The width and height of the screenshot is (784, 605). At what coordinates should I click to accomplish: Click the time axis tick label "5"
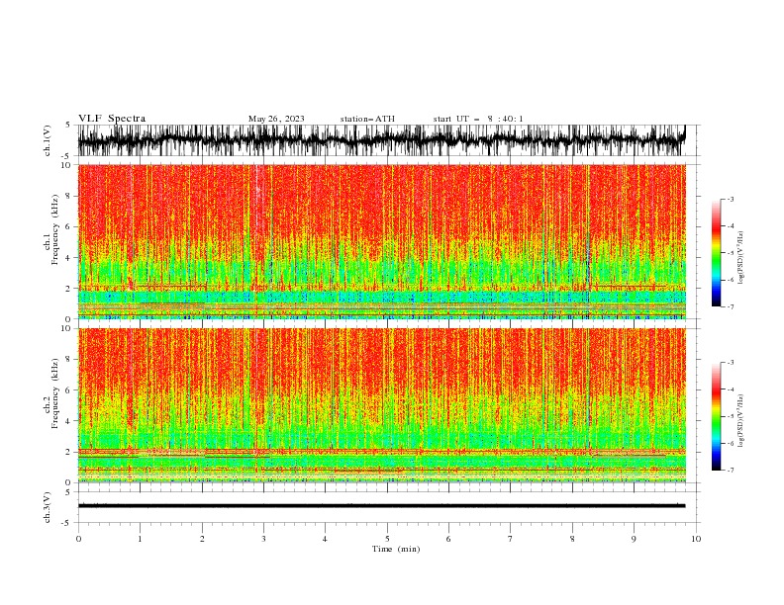coord(387,539)
